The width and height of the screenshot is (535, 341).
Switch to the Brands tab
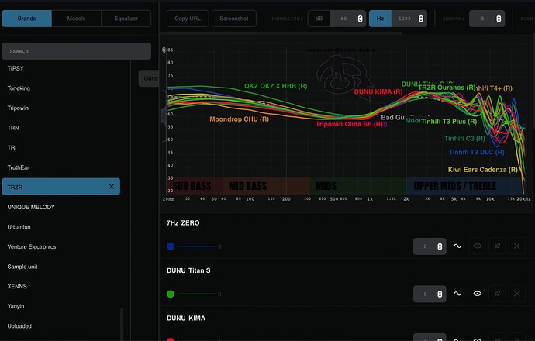(26, 19)
